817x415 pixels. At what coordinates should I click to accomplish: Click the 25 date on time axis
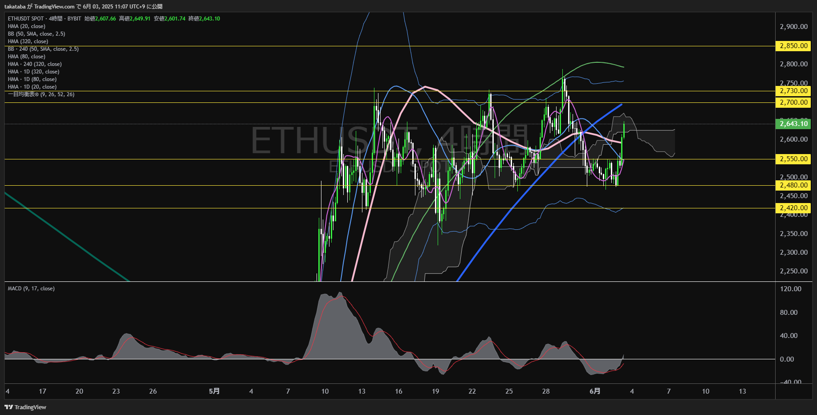point(509,391)
